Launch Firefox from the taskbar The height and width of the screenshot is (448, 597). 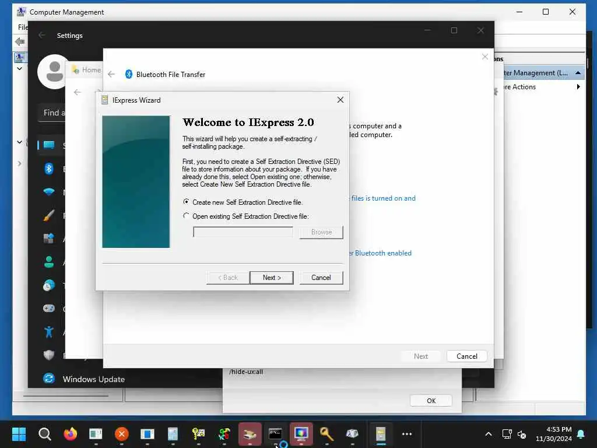coord(70,434)
